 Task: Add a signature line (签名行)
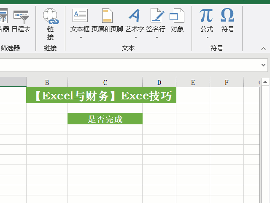coord(156,20)
